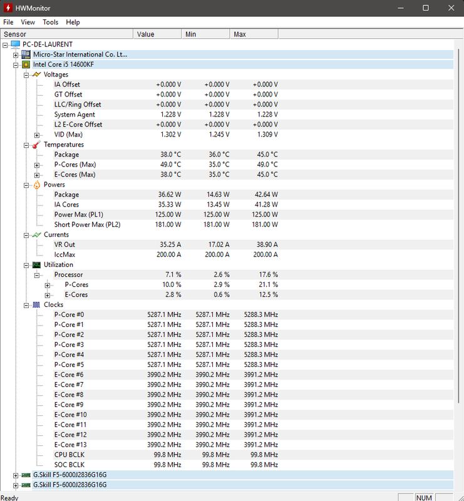Collapse the Processor utilization entry
464x501 pixels.
click(x=37, y=275)
